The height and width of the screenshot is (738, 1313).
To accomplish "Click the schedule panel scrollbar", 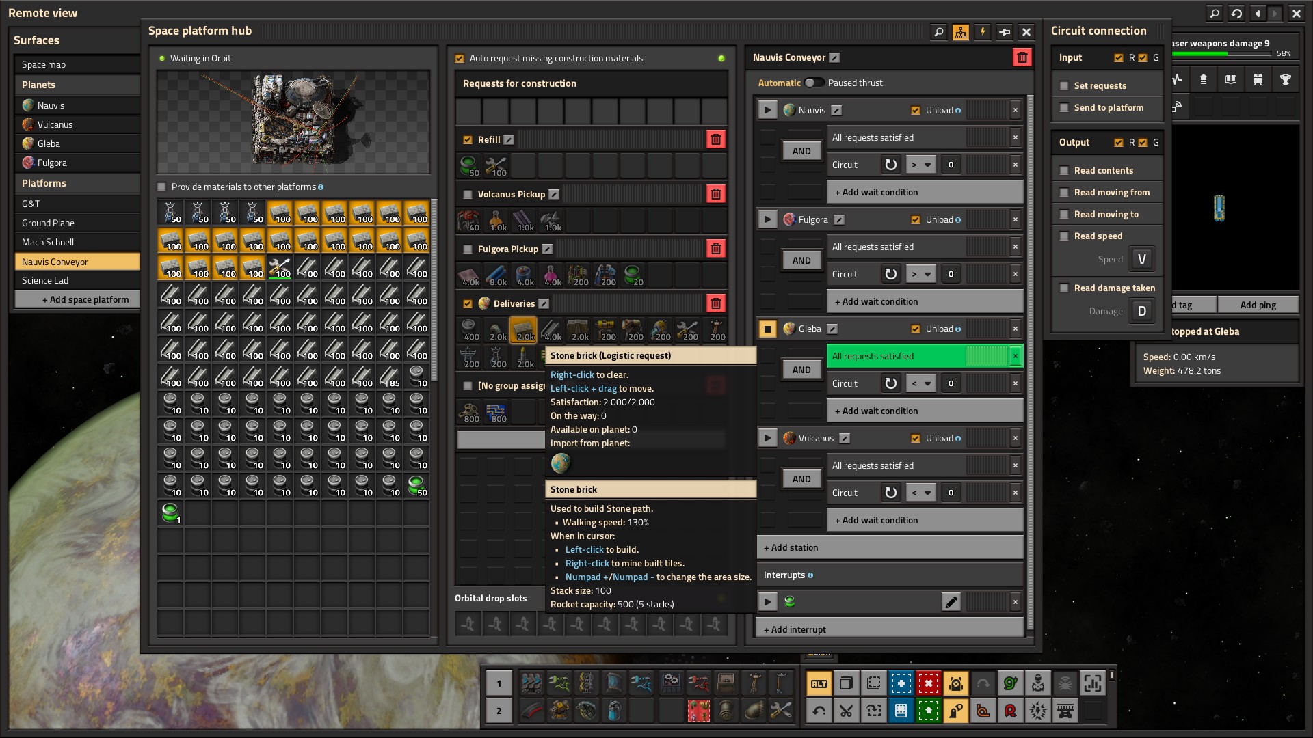I will coord(1030,362).
